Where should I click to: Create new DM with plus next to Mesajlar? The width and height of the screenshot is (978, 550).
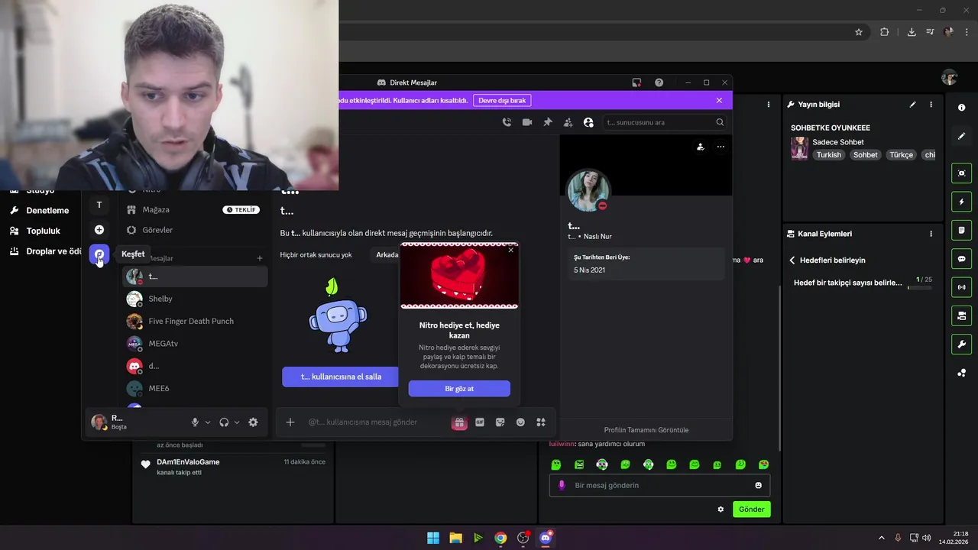click(x=260, y=258)
